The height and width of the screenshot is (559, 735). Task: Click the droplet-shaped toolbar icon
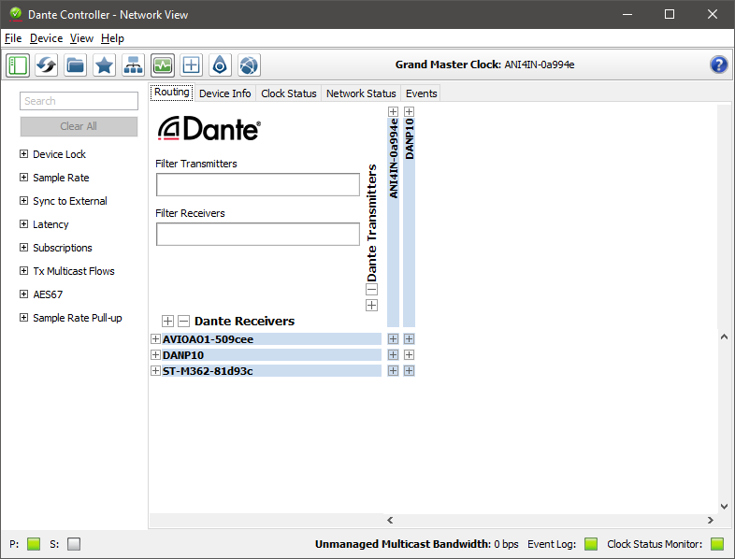pyautogui.click(x=220, y=64)
